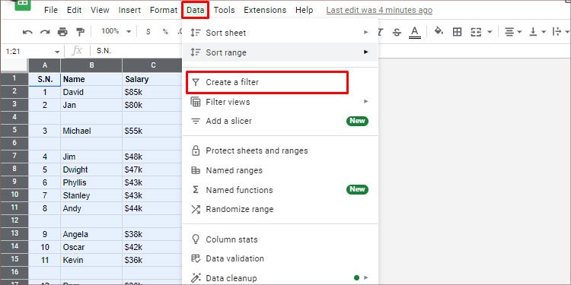Expand the Sort range submenu

point(280,52)
